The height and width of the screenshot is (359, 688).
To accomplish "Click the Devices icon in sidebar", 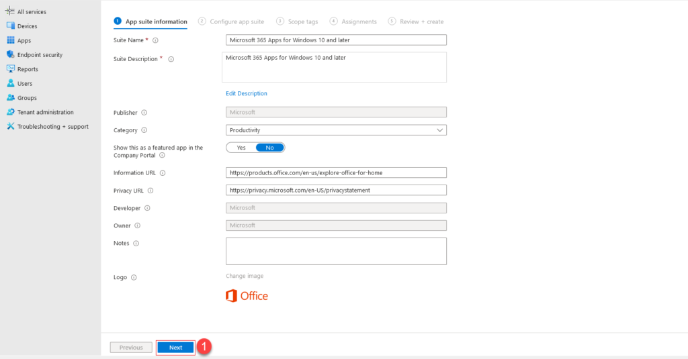I will point(11,26).
